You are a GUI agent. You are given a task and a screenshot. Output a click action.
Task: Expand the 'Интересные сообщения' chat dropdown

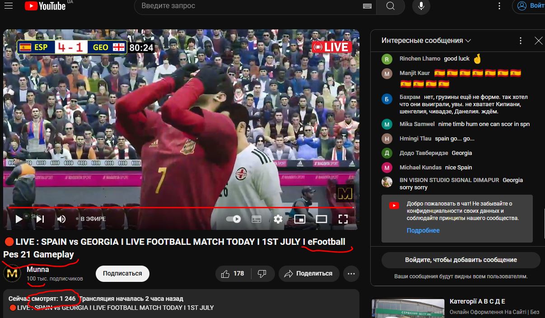(x=426, y=41)
